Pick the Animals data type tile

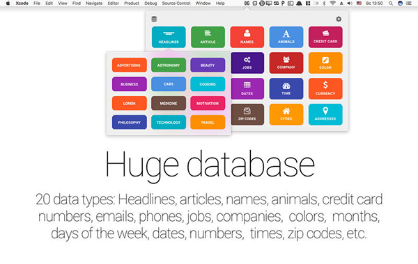286,37
